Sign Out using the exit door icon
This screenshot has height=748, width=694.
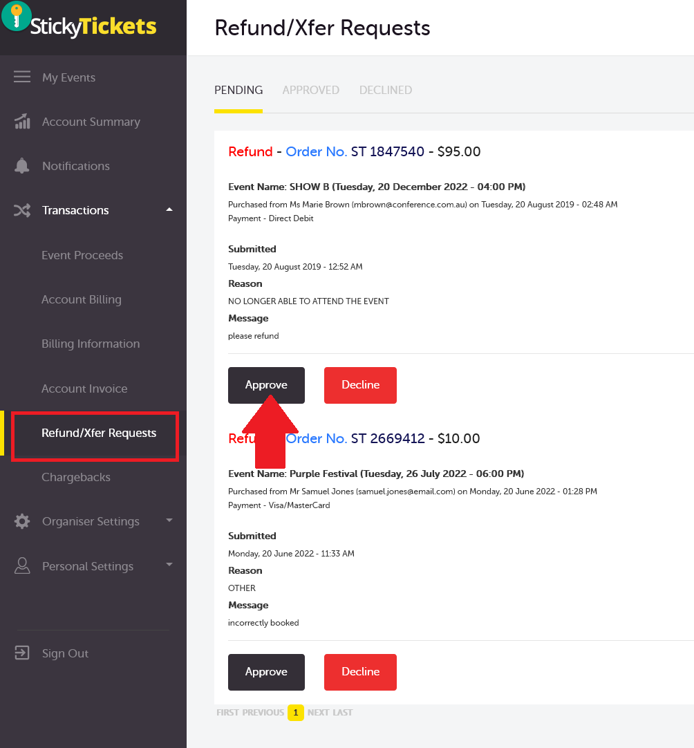(22, 653)
